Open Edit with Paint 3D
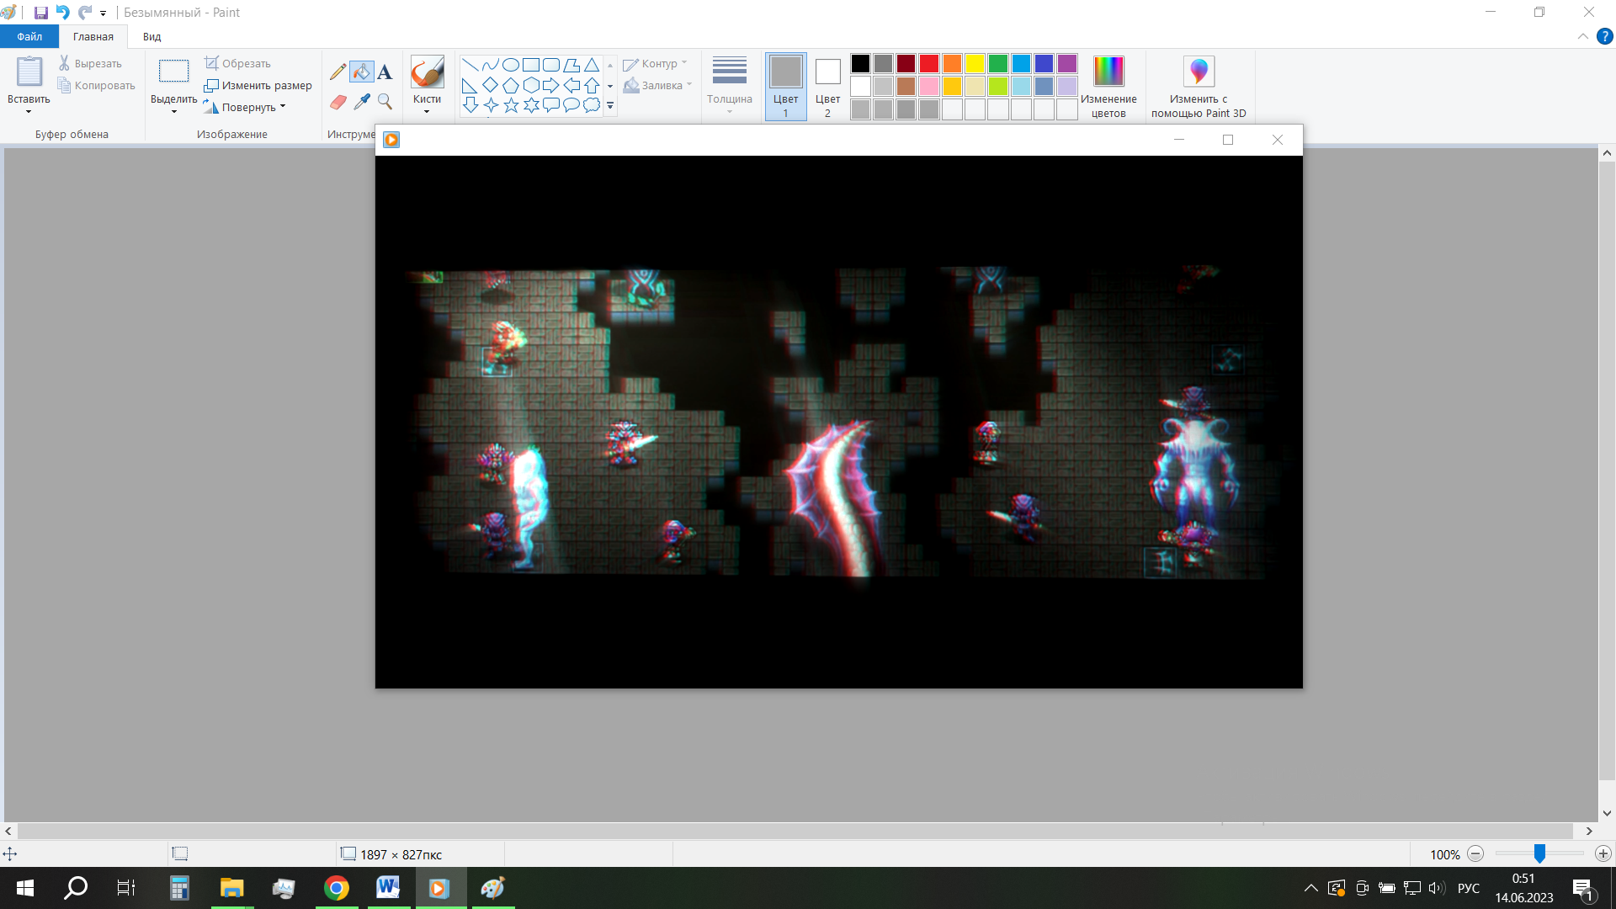 [x=1199, y=86]
